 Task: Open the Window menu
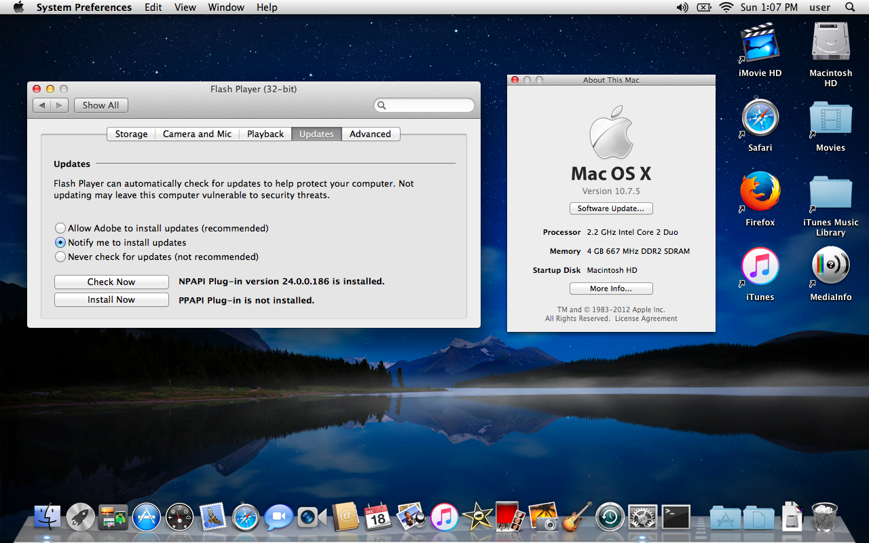[226, 7]
